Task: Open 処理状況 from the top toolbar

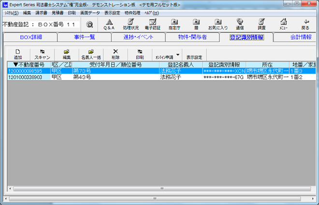Action: point(131,24)
